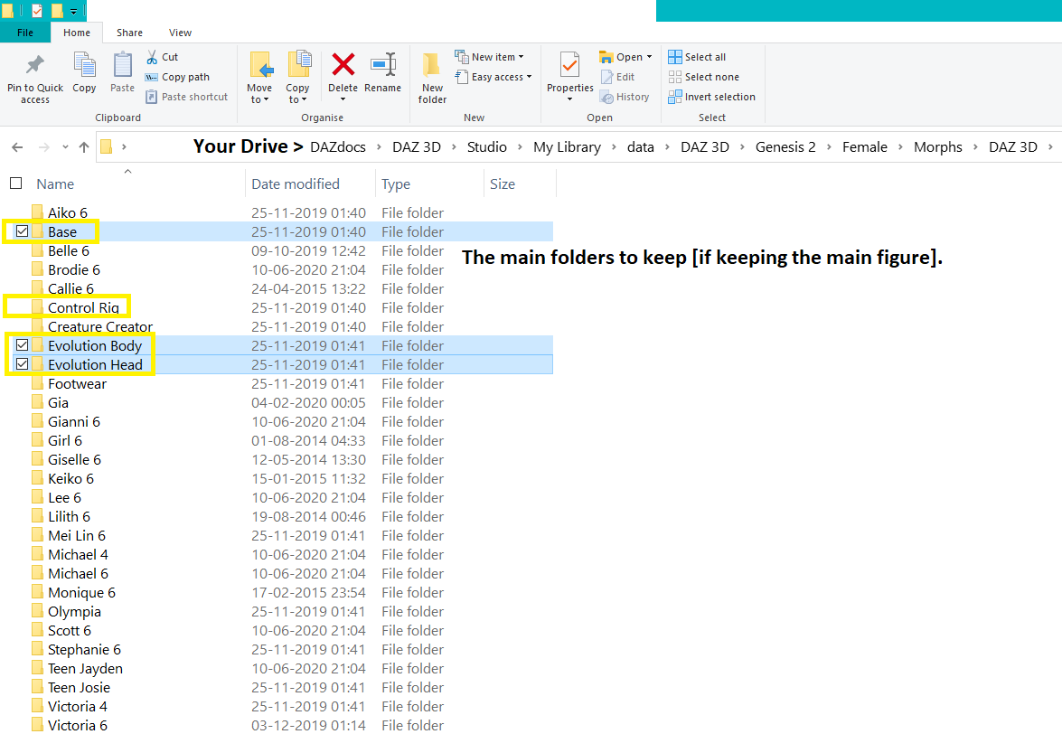Image resolution: width=1062 pixels, height=734 pixels.
Task: Select the Stephanie 6 folder
Action: 84,649
